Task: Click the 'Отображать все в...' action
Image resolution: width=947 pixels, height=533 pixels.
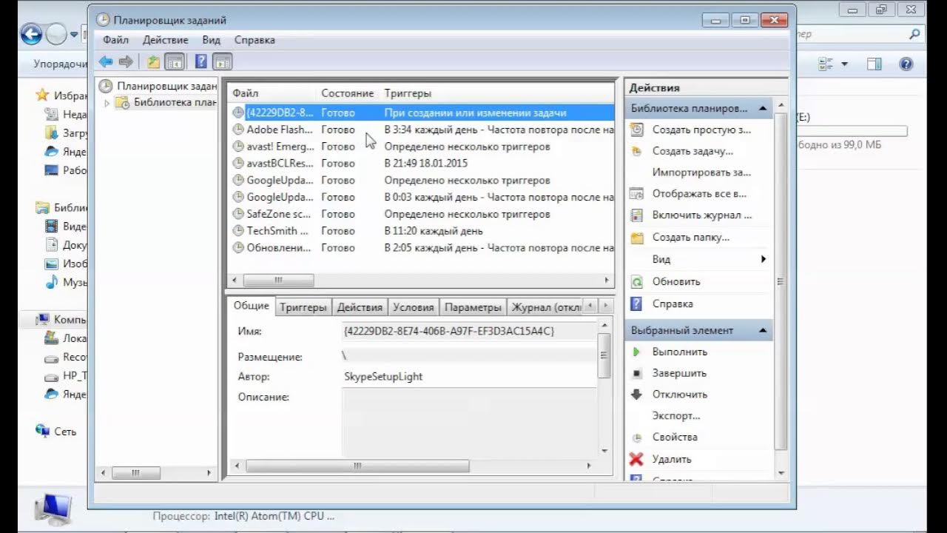Action: [699, 194]
